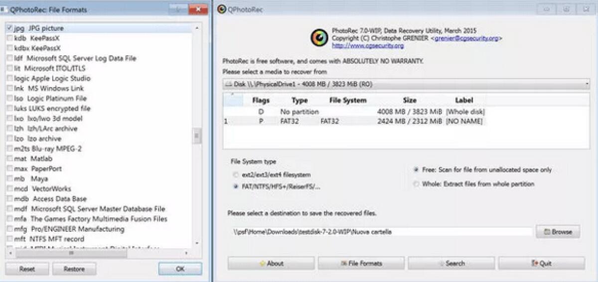Open the PhysicalDrive1 media dropdown
598x282 pixels.
point(406,84)
